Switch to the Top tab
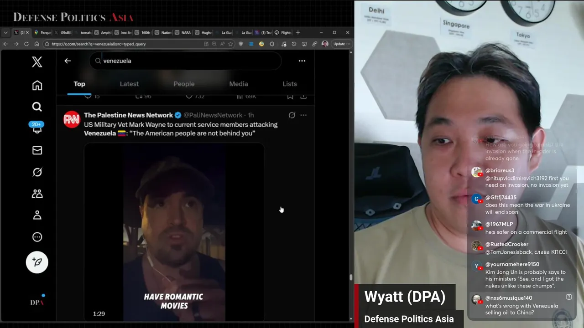Viewport: 584px width, 328px height. (x=79, y=84)
